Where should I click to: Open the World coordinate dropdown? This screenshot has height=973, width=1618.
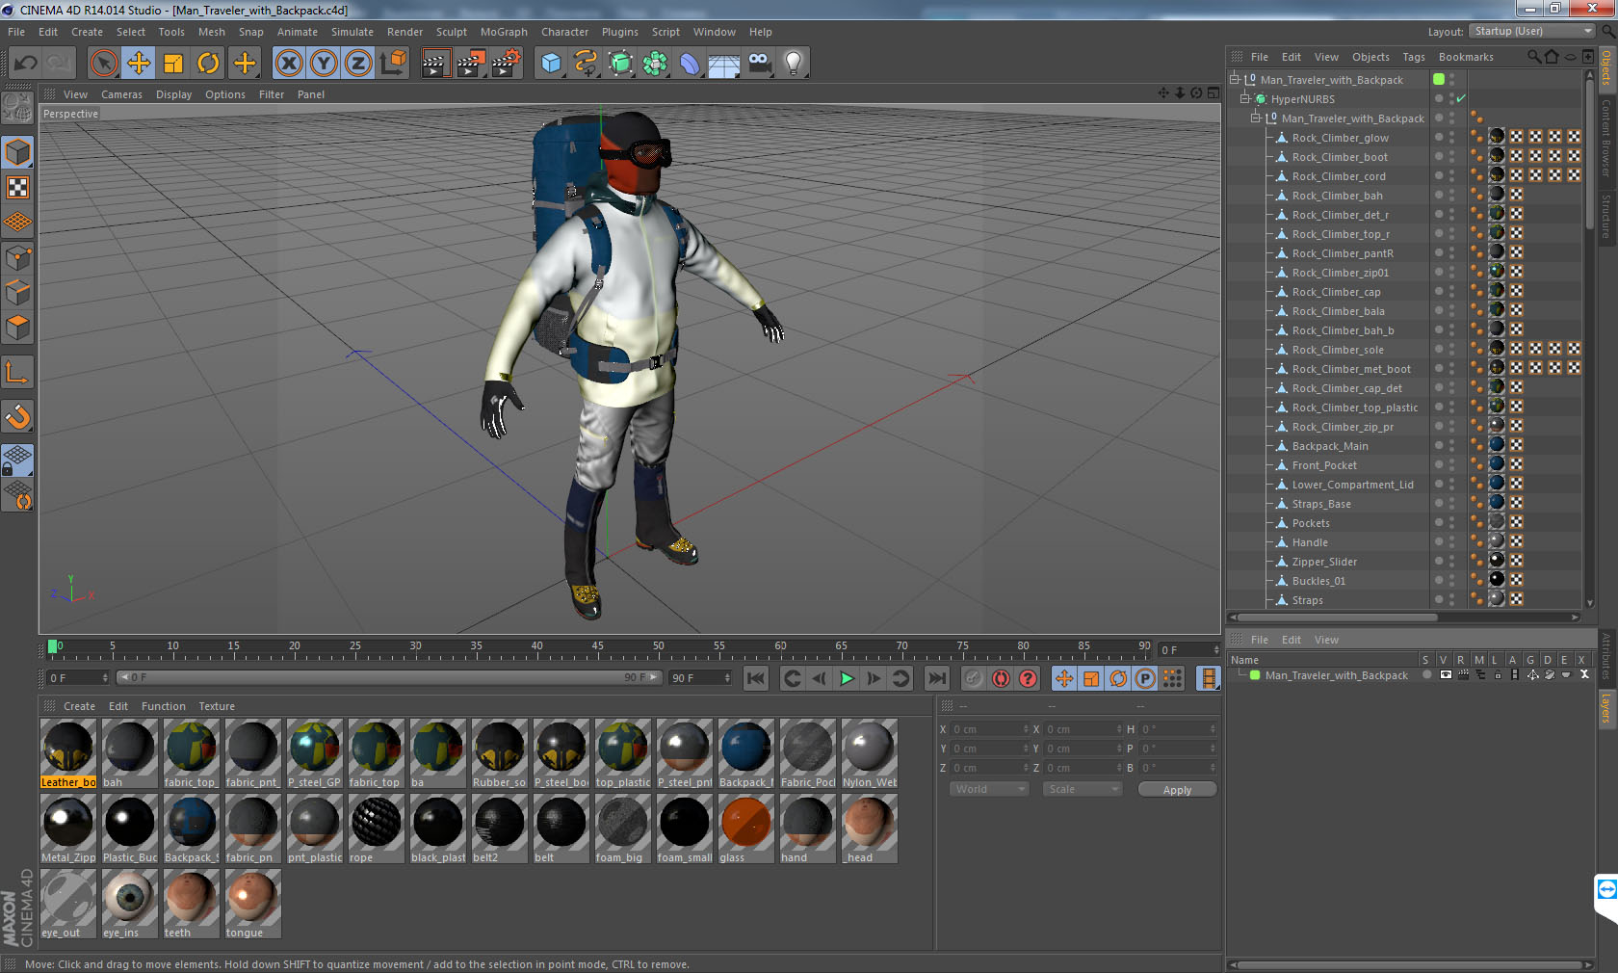990,789
